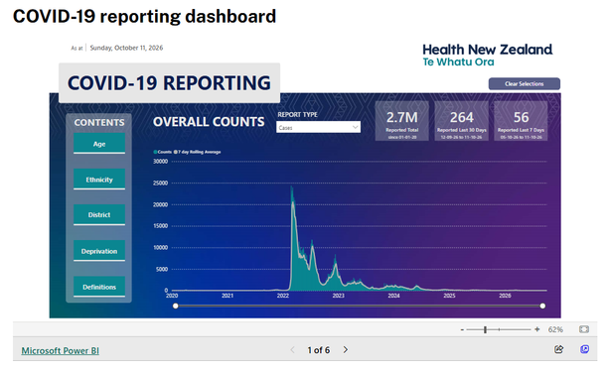Viewport: 608px width, 374px height.
Task: Click the Clear Selections button
Action: click(525, 83)
